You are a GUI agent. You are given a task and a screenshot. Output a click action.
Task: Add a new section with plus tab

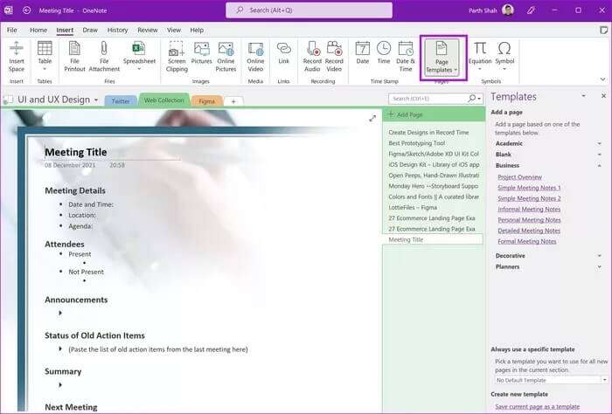pyautogui.click(x=233, y=101)
